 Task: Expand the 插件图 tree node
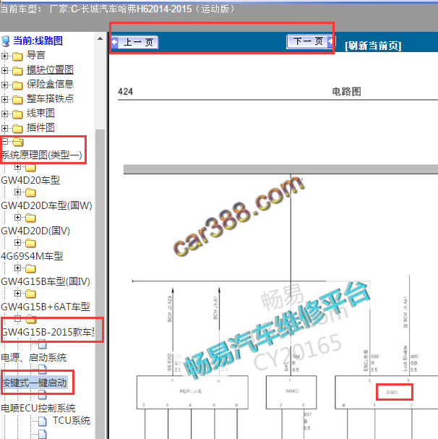tap(4, 128)
